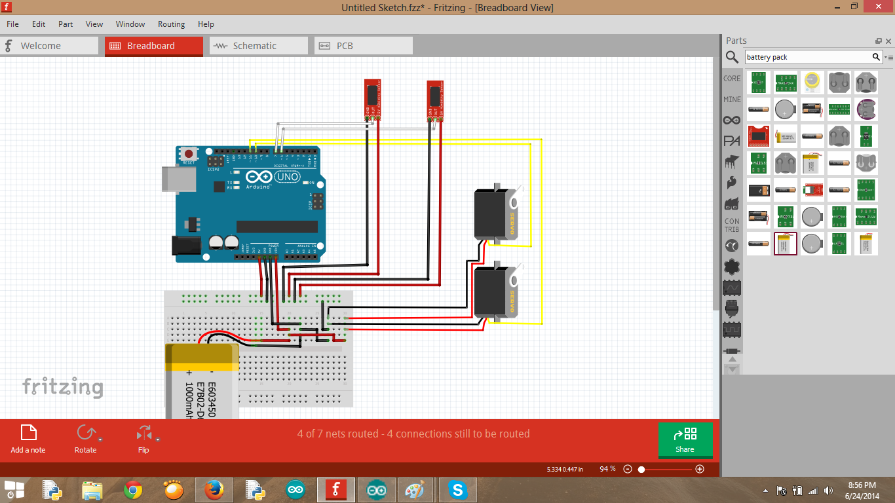895x503 pixels.
Task: Select a battery pack thumbnail in parts palette
Action: [786, 245]
